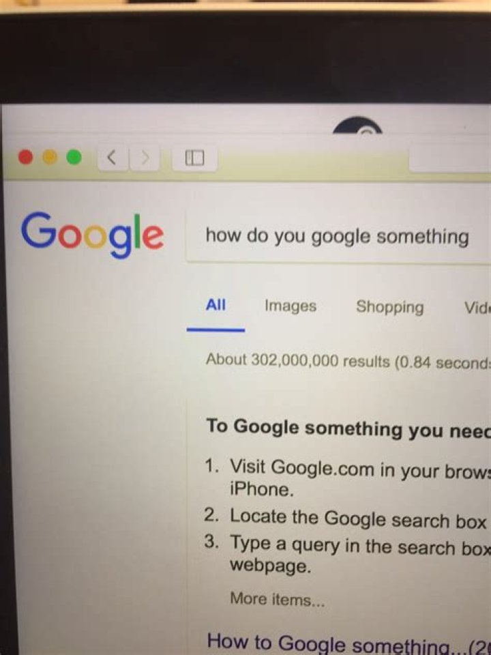The height and width of the screenshot is (655, 491).
Task: Click the search box containing the query
Action: [x=339, y=237]
